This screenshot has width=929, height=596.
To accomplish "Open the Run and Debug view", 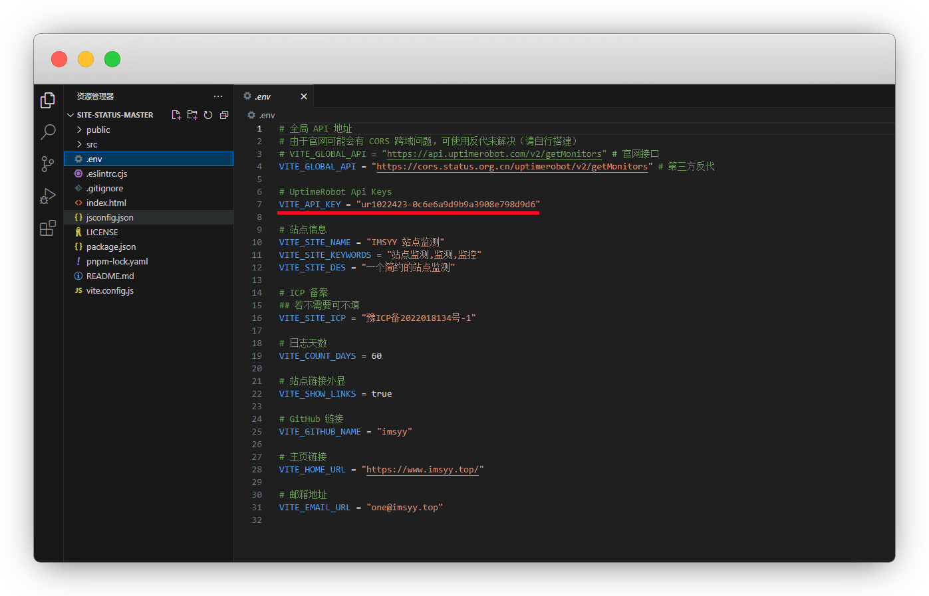I will (48, 196).
